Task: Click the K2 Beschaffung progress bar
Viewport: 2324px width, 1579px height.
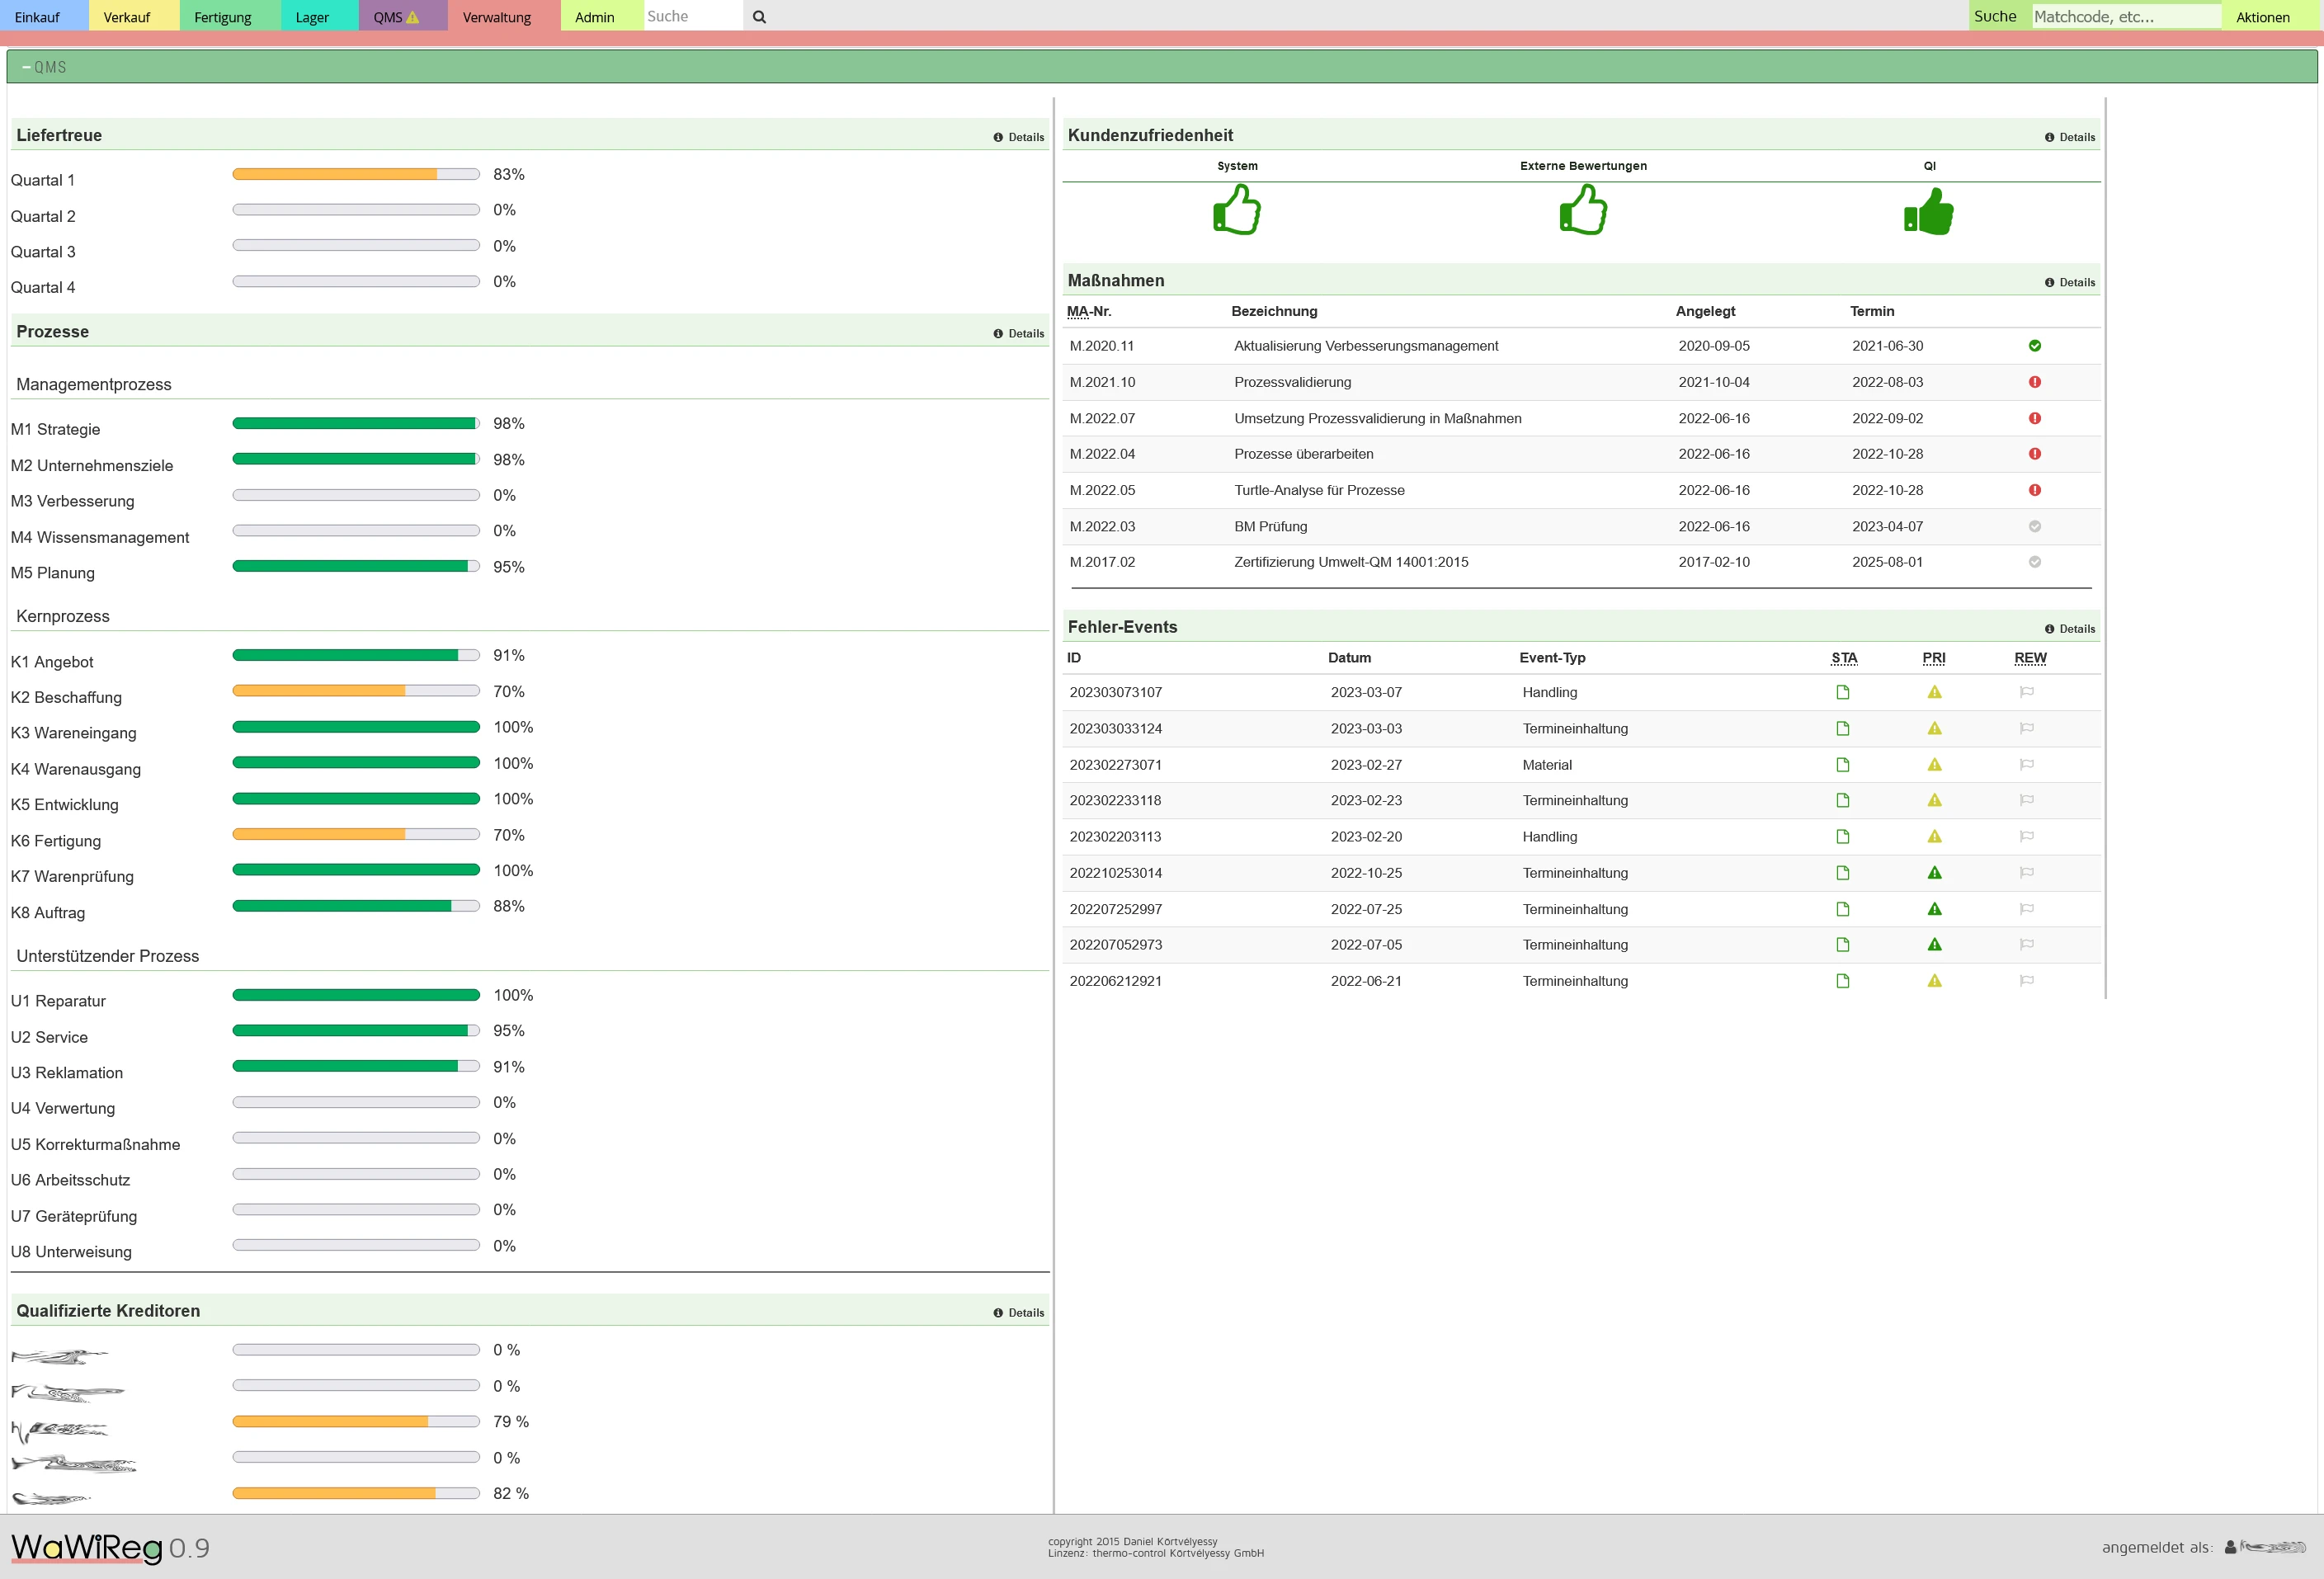Action: coord(356,691)
